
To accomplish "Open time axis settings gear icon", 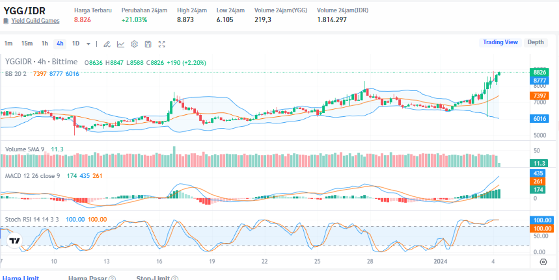I will [x=543, y=262].
